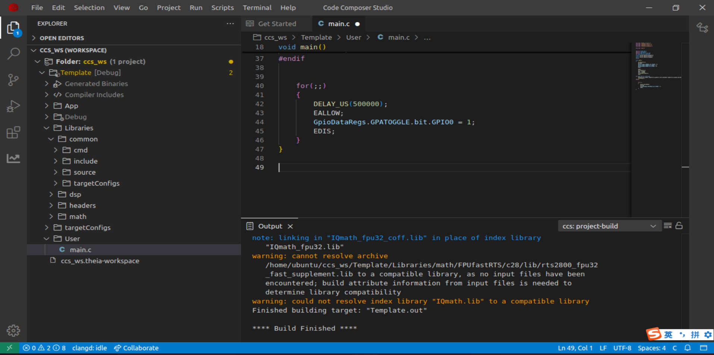Click the remote connection status icon
This screenshot has width=714, height=355.
[10, 348]
